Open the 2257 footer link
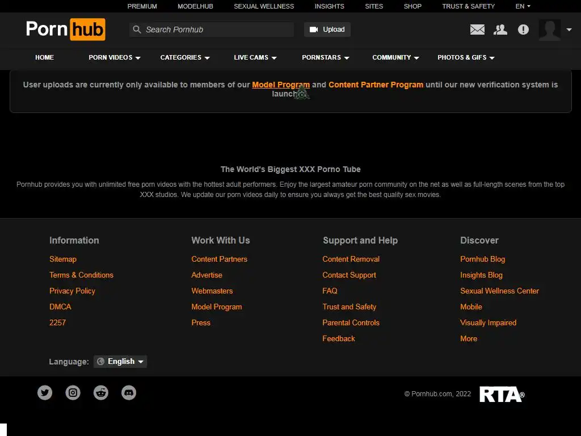The image size is (581, 436). (57, 322)
